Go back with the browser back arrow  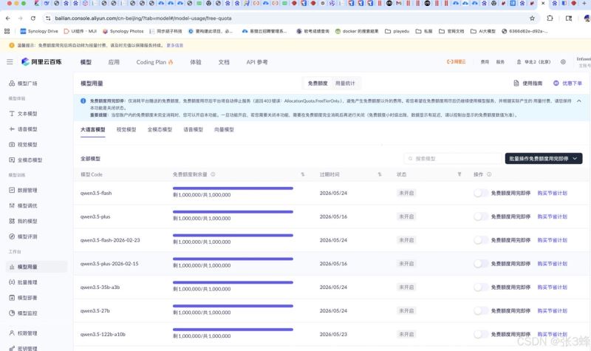[8, 18]
